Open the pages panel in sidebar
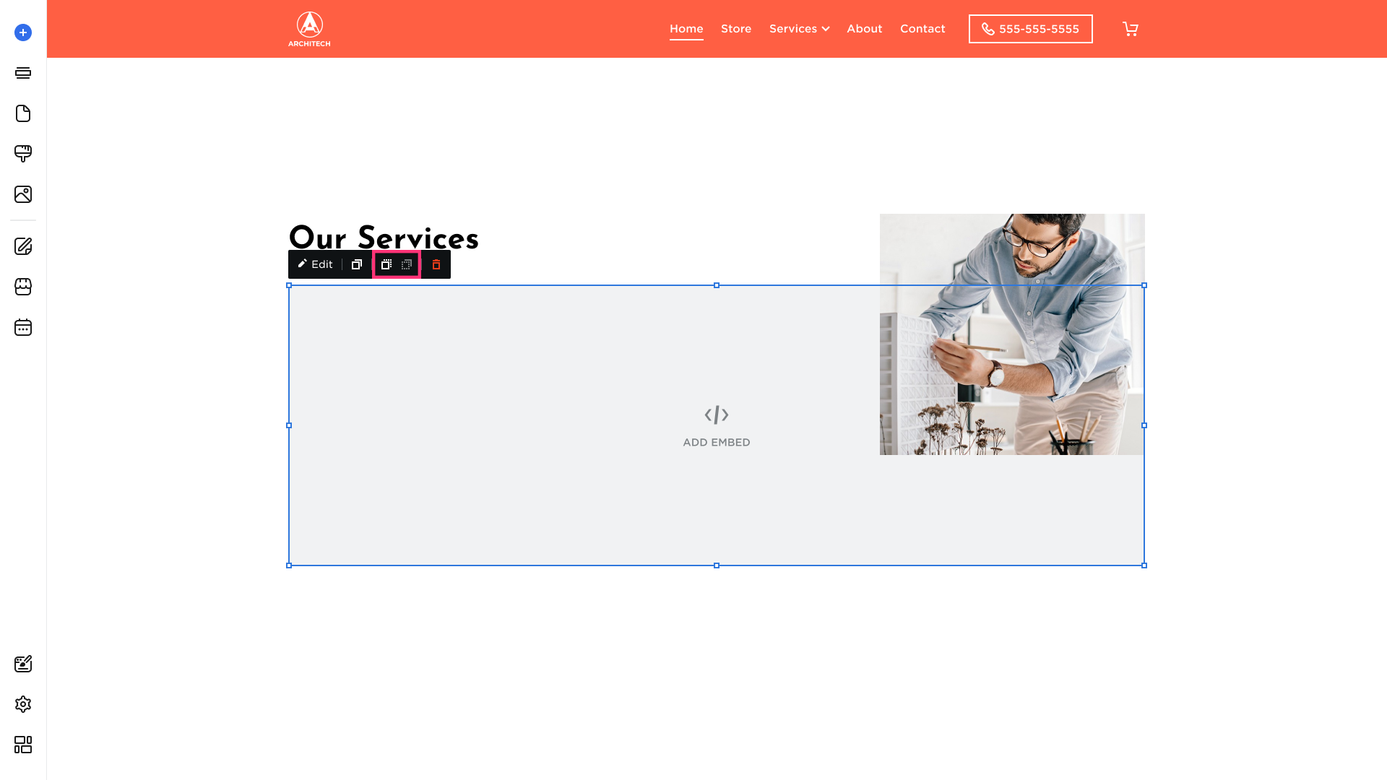 23,113
